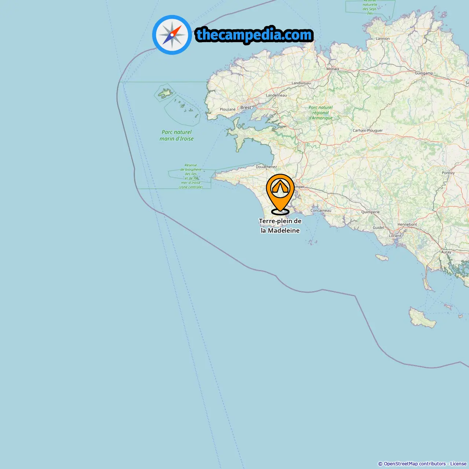Click the Lorient city label

(395, 236)
